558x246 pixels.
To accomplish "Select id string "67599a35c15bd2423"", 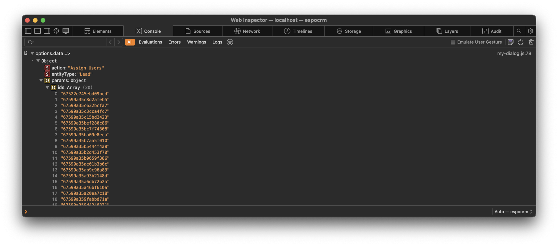I will (85, 117).
